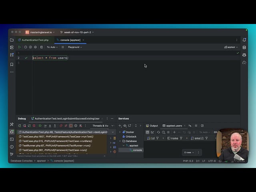
Task: Toggle the highlighted break-at-first-line button
Action: click(71, 126)
